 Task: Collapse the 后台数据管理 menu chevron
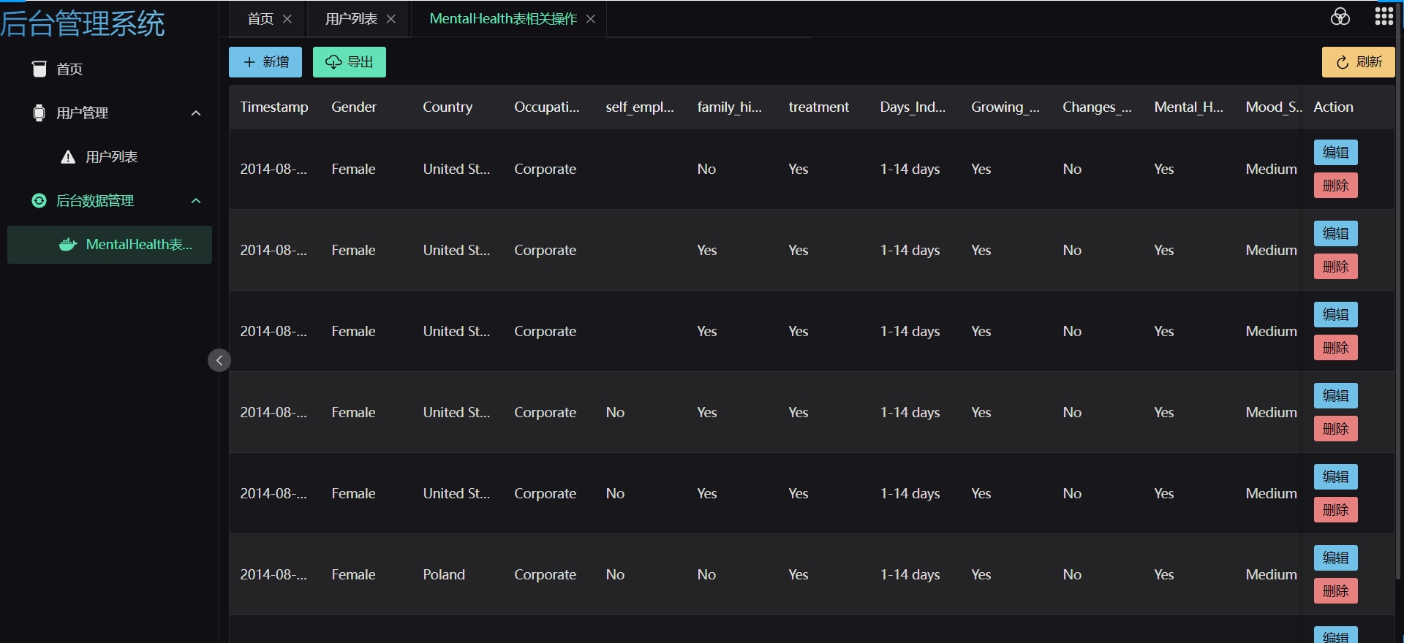pyautogui.click(x=196, y=201)
